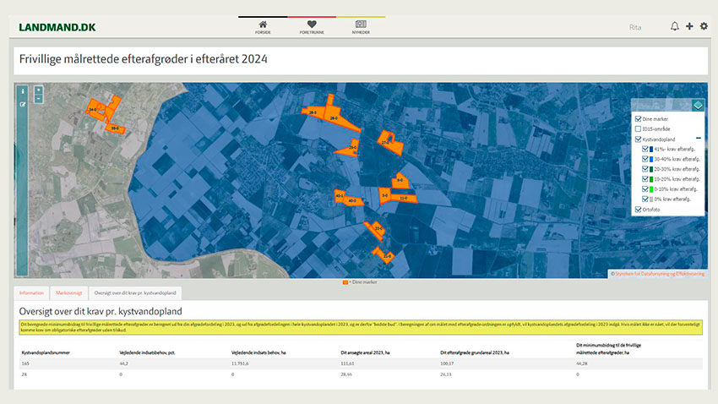This screenshot has width=718, height=404.
Task: Open the Nyheder news icon
Action: click(x=361, y=25)
